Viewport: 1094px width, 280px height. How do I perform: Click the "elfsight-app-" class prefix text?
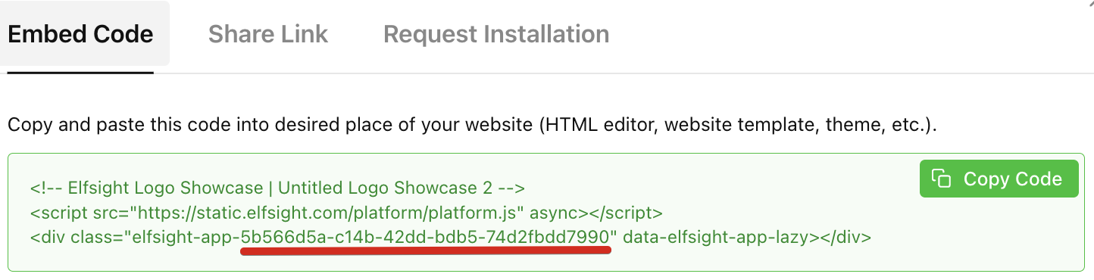click(x=186, y=238)
